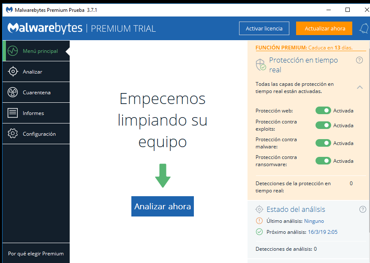The height and width of the screenshot is (263, 370).
Task: Click the orange Actualizar ahora button
Action: pos(324,28)
